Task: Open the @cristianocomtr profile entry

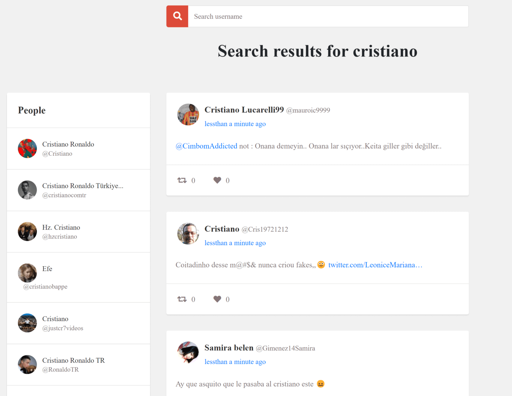Action: coord(64,195)
